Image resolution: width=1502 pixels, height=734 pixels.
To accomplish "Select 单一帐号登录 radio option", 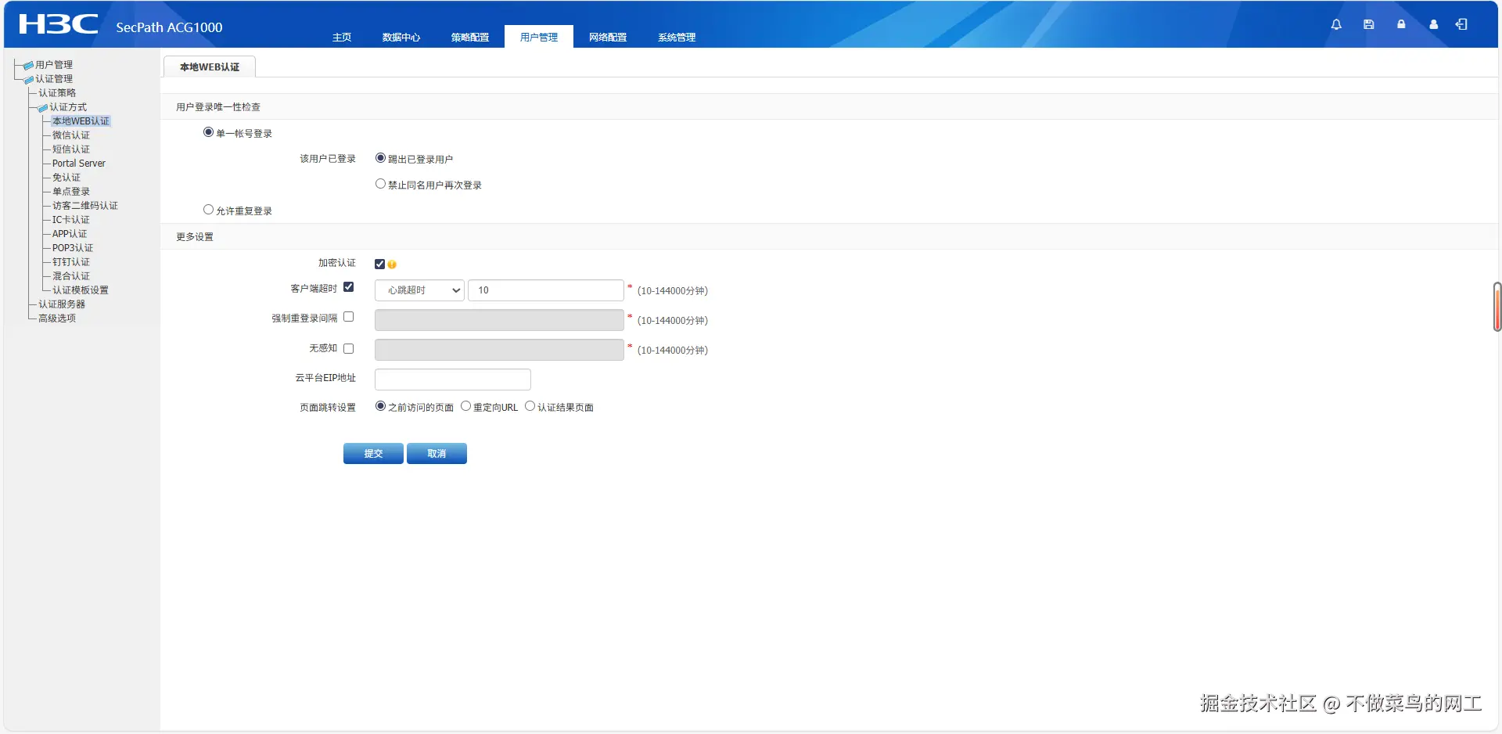I will [x=208, y=132].
